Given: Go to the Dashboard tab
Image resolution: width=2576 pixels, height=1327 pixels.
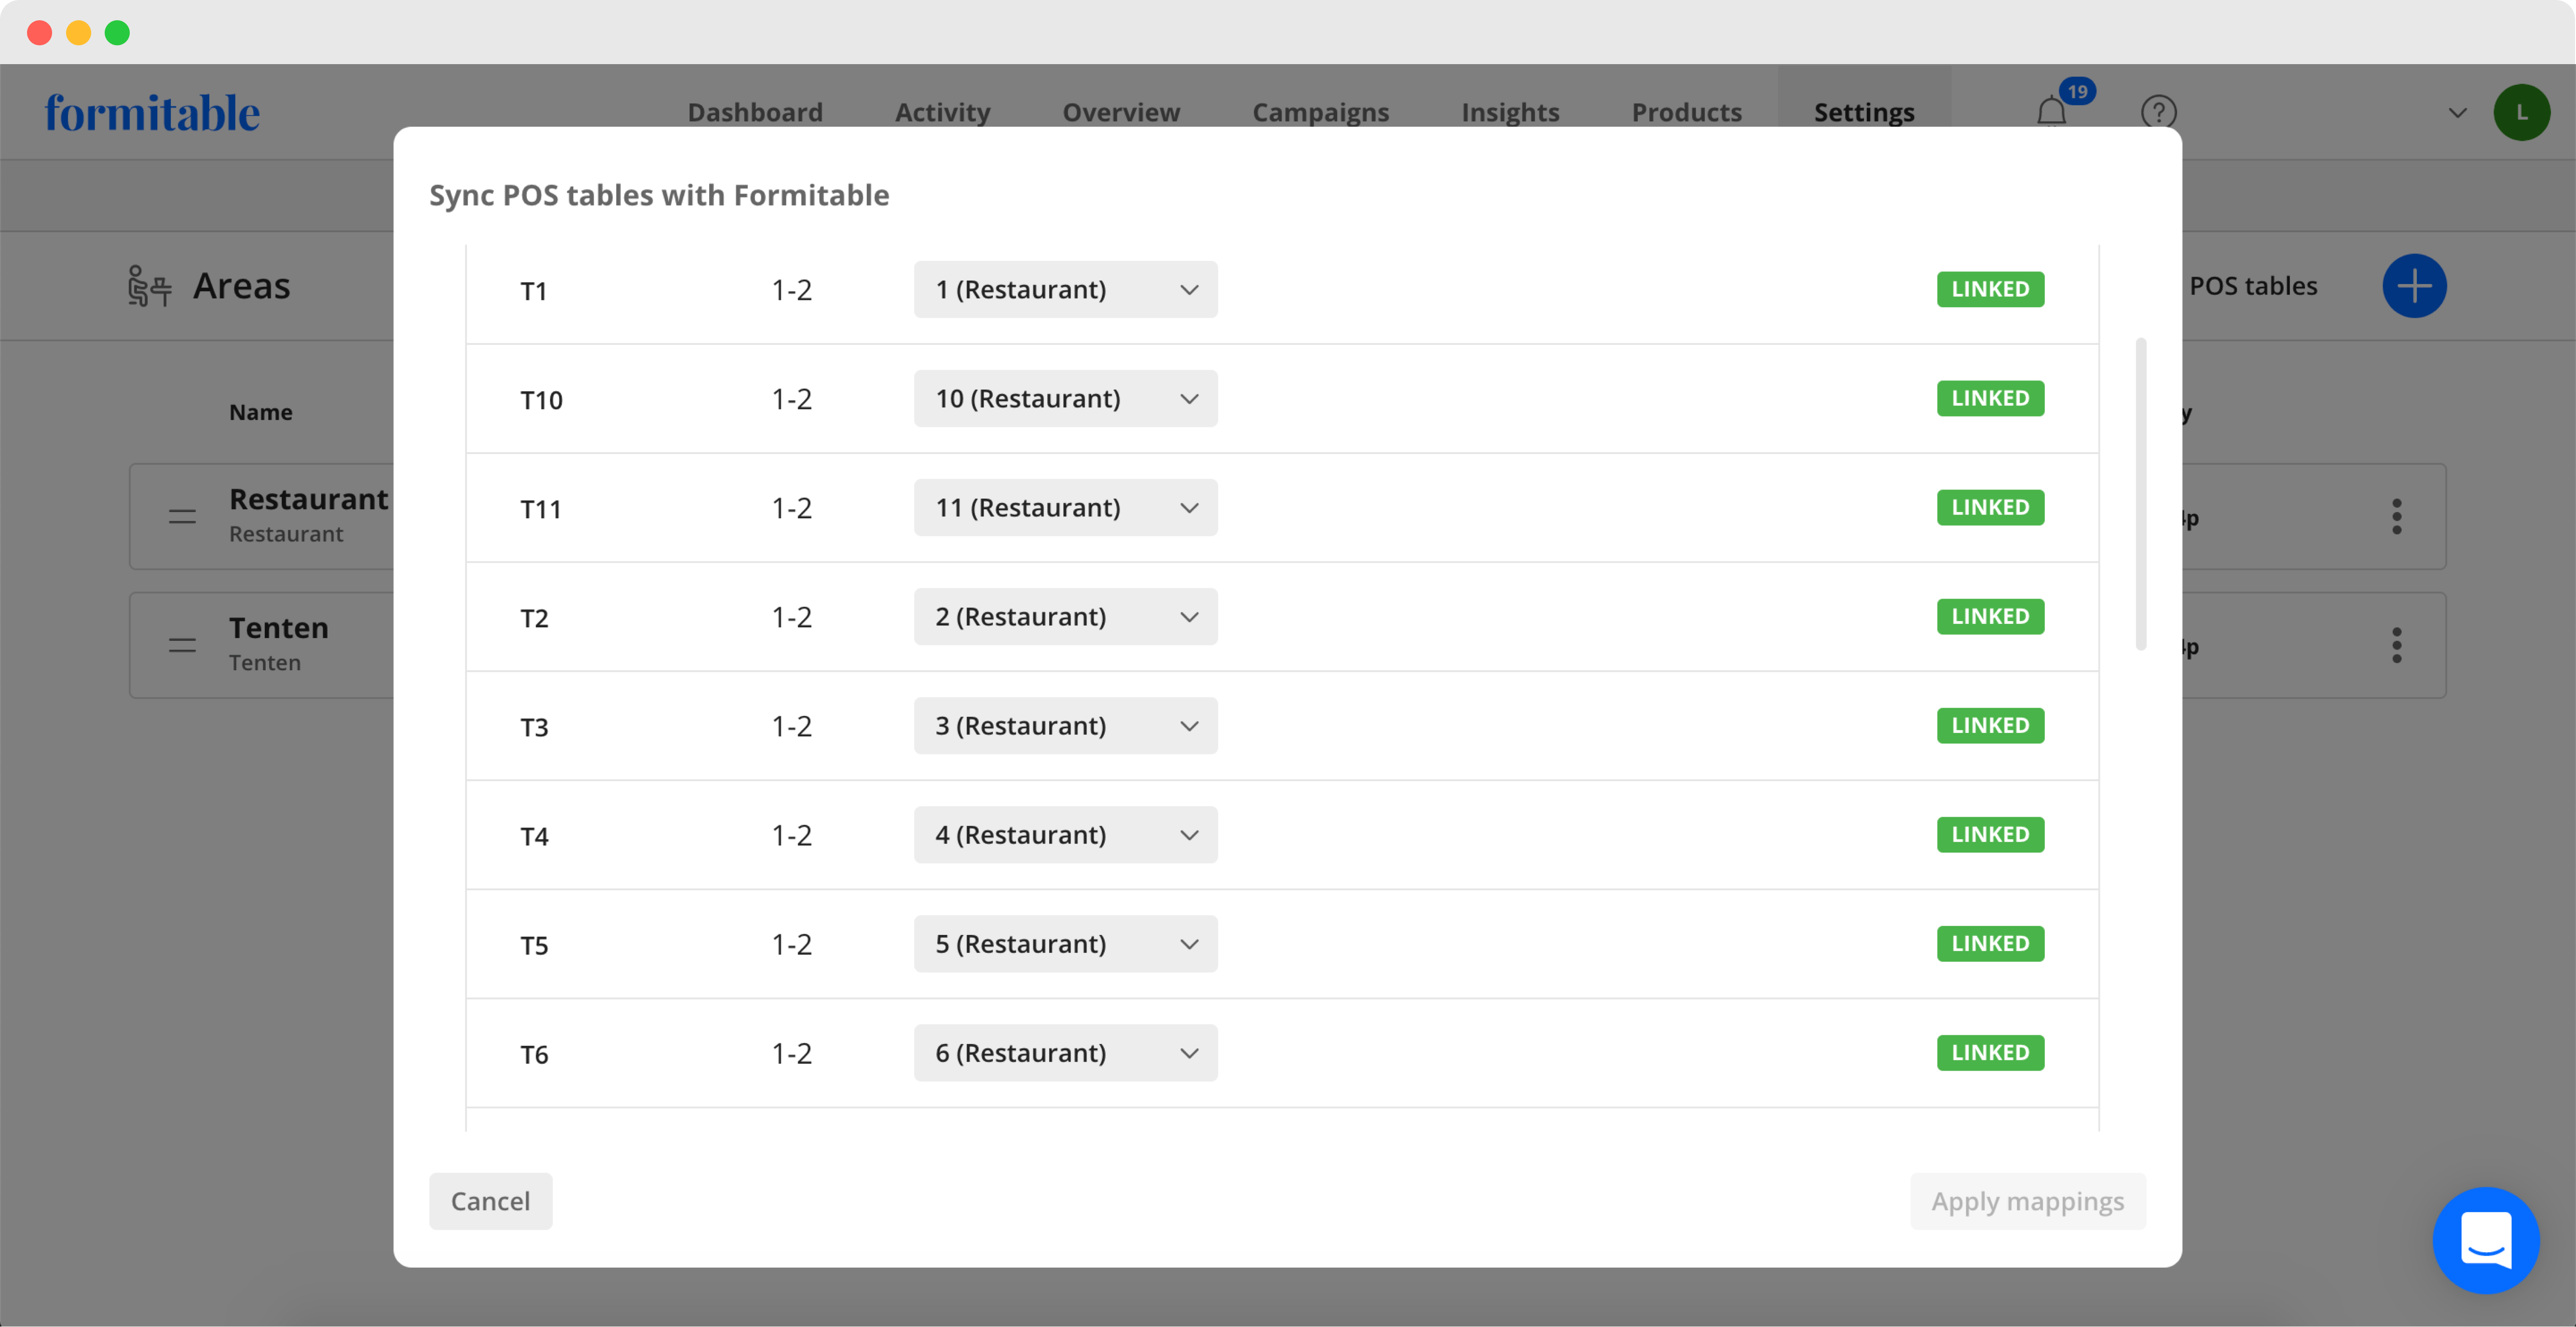Looking at the screenshot, I should [x=755, y=113].
